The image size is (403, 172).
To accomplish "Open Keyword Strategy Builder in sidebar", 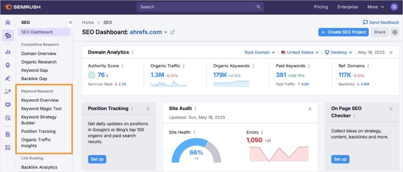I will pos(39,120).
